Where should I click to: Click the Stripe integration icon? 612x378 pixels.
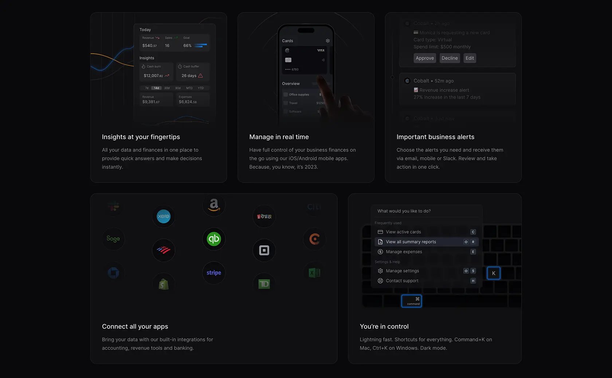tap(214, 272)
